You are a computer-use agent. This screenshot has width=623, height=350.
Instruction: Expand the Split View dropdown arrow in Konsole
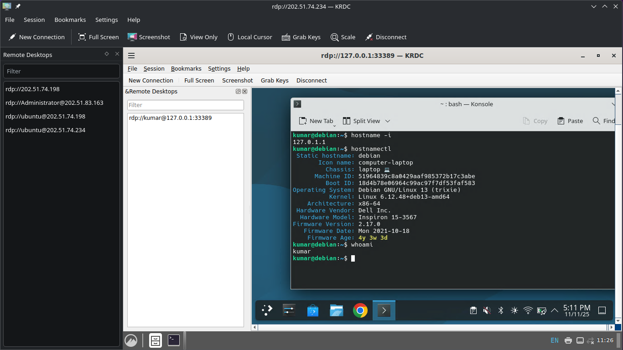click(x=388, y=121)
